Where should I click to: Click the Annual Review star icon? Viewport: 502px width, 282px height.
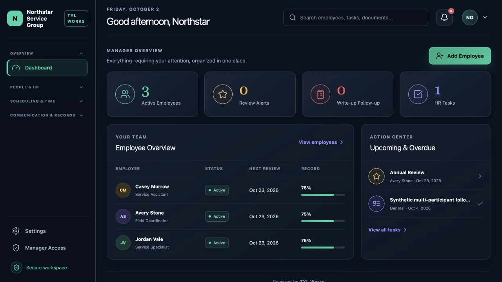pos(376,176)
